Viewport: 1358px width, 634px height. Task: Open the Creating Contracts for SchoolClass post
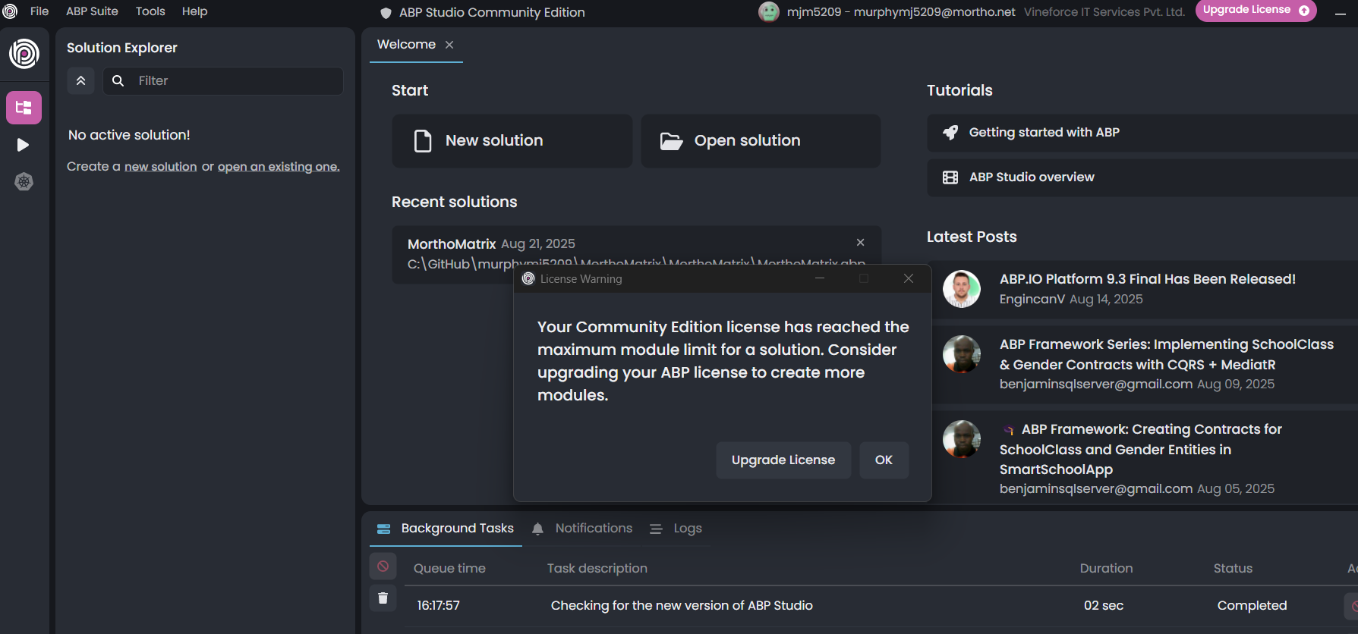click(x=1141, y=449)
